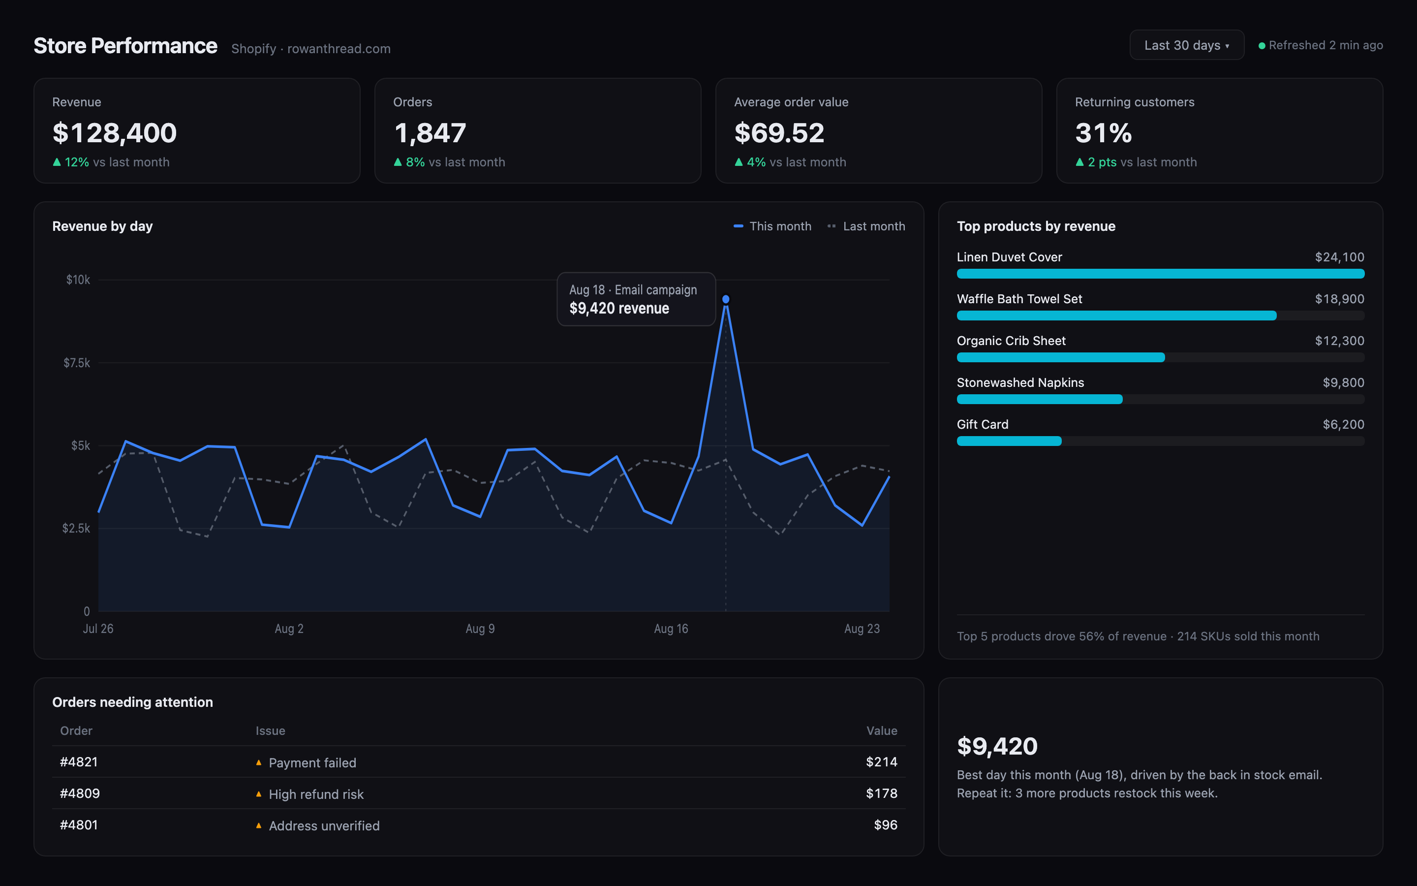This screenshot has height=886, width=1417.
Task: Click the Value column header
Action: coord(882,731)
